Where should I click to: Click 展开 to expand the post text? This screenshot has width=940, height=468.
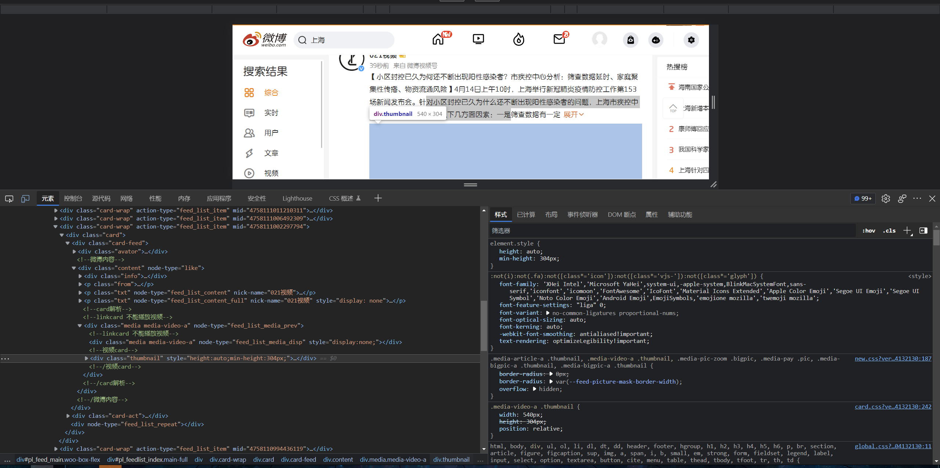coord(570,114)
